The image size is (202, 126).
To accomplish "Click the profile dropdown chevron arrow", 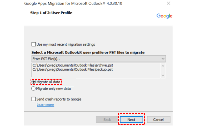I will 163,59.
